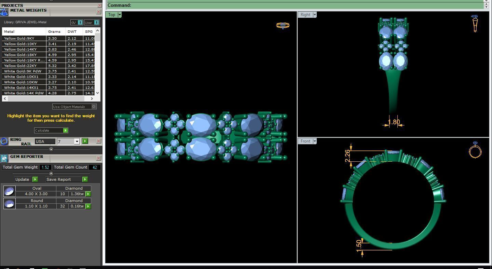
Task: Click the Gem Reporter panel icon
Action: [4, 158]
